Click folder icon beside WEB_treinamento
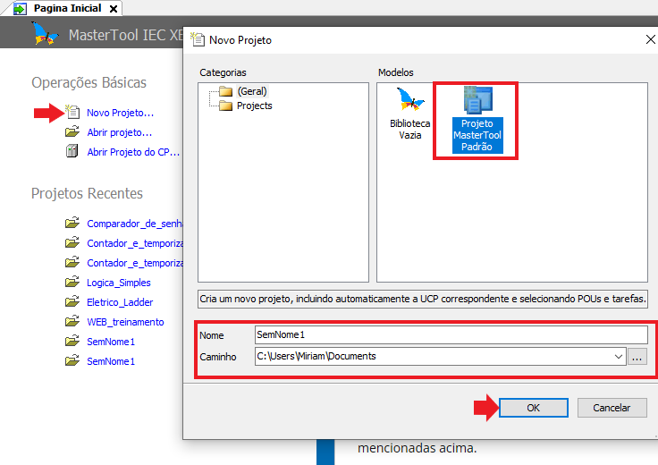 pyautogui.click(x=72, y=322)
